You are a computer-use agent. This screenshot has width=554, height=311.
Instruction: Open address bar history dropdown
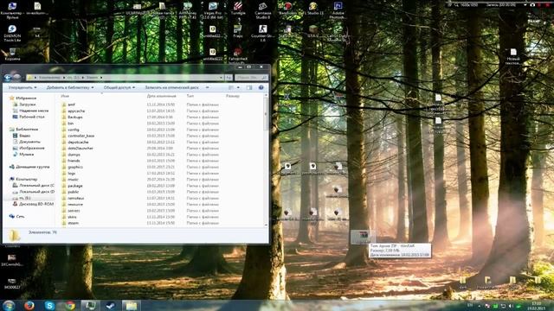click(x=221, y=77)
